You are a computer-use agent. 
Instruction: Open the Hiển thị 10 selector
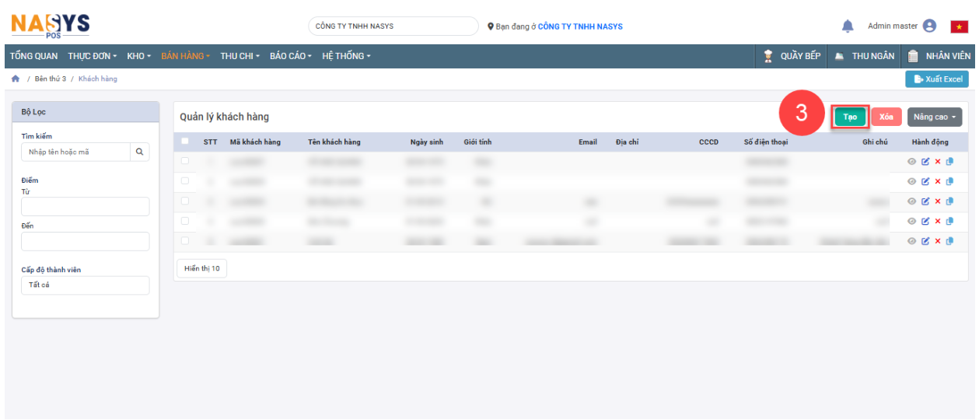click(201, 268)
